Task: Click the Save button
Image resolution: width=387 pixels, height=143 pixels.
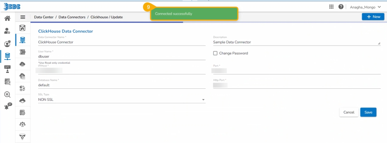Action: pos(368,112)
